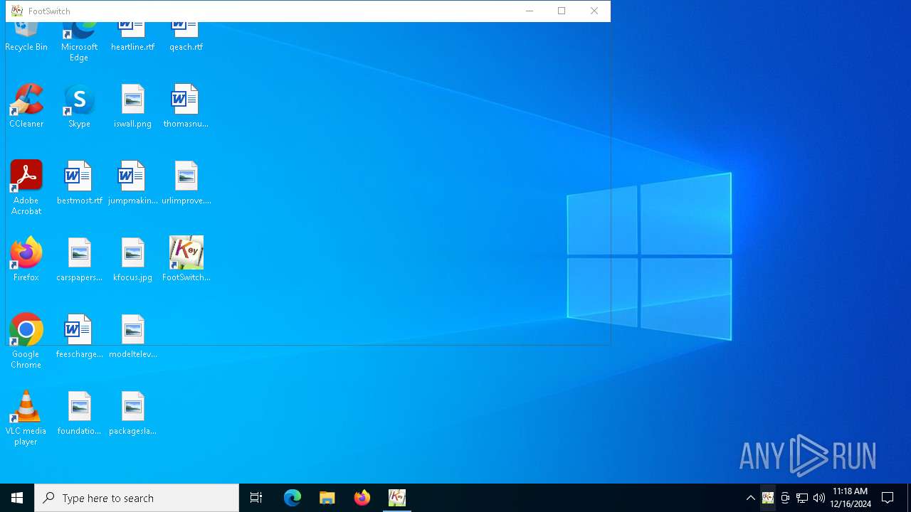Click the Type here to search box
Screen dimensions: 911x512
(137, 498)
